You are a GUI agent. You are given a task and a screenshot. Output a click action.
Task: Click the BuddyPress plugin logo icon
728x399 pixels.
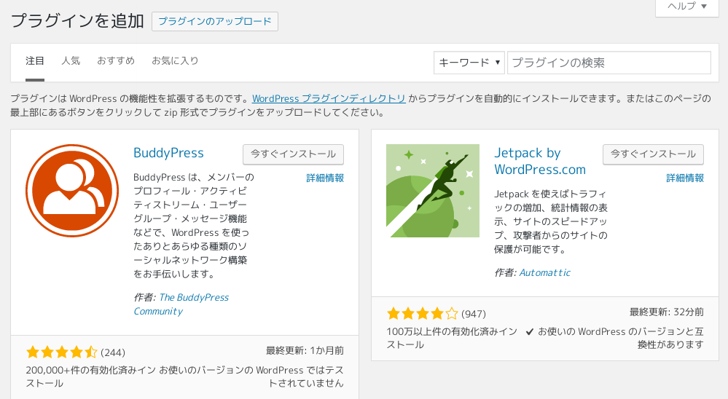[x=72, y=191]
